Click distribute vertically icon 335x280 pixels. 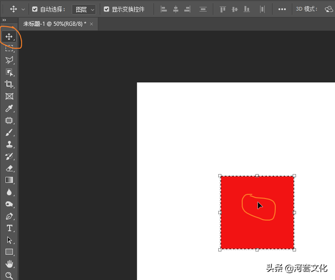click(203, 9)
